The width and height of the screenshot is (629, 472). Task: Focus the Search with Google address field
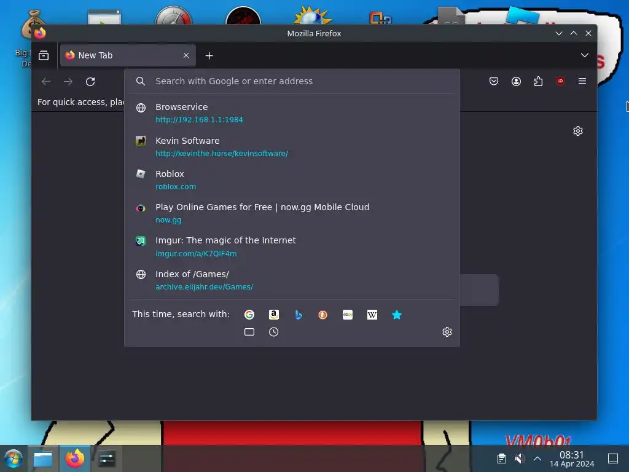tap(292, 81)
